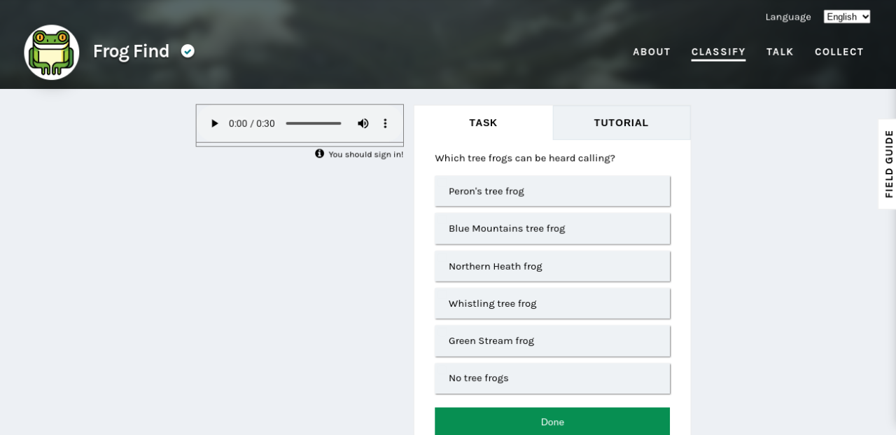Screen dimensions: 896x435
Task: Click the sign-in info icon
Action: [319, 153]
